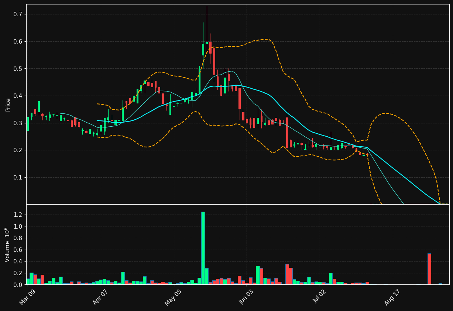Image resolution: width=453 pixels, height=311 pixels.
Task: Click the Jul 02 date label
Action: pos(320,296)
